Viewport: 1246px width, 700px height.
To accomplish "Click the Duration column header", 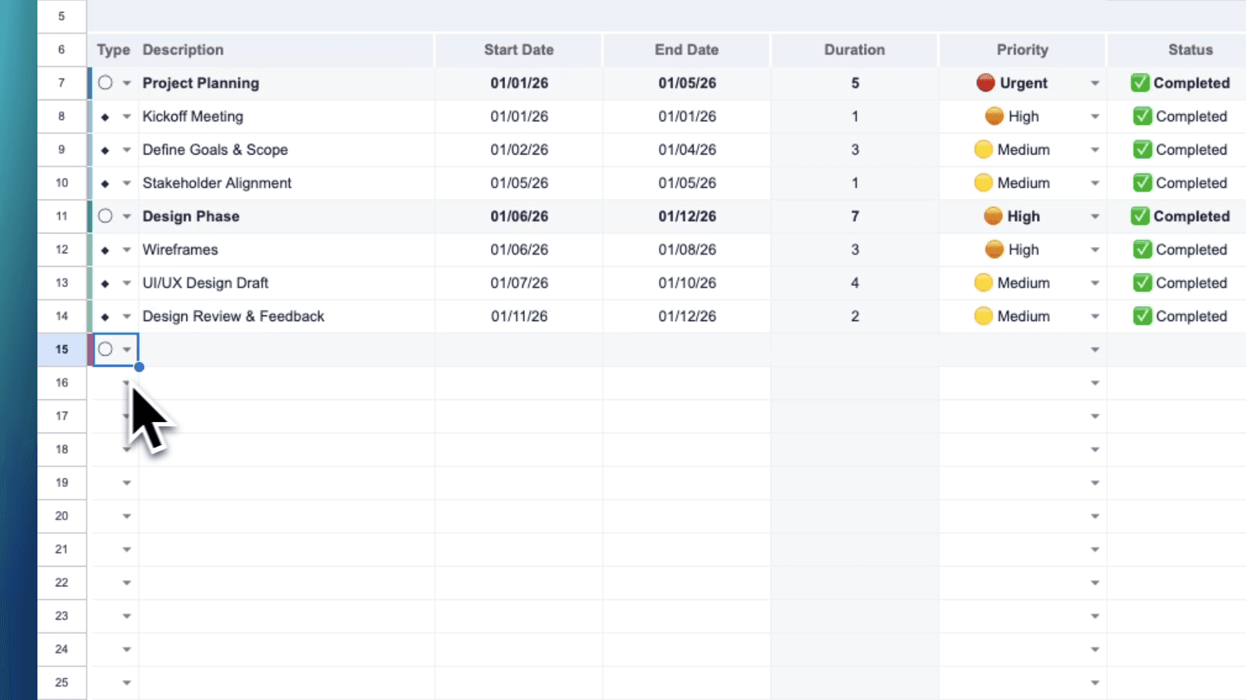I will [854, 49].
